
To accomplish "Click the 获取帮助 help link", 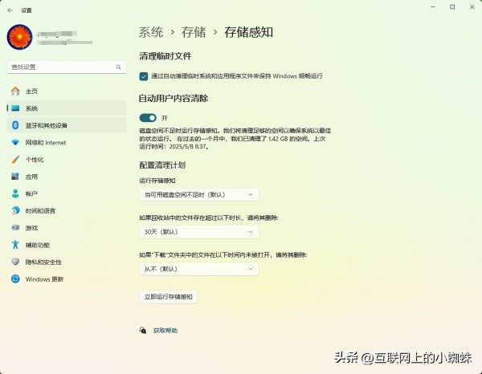I will click(x=165, y=330).
